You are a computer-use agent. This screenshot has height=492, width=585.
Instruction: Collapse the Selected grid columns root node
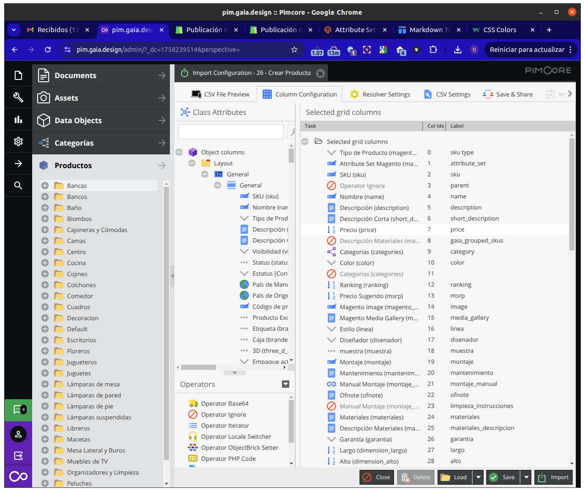pos(305,141)
